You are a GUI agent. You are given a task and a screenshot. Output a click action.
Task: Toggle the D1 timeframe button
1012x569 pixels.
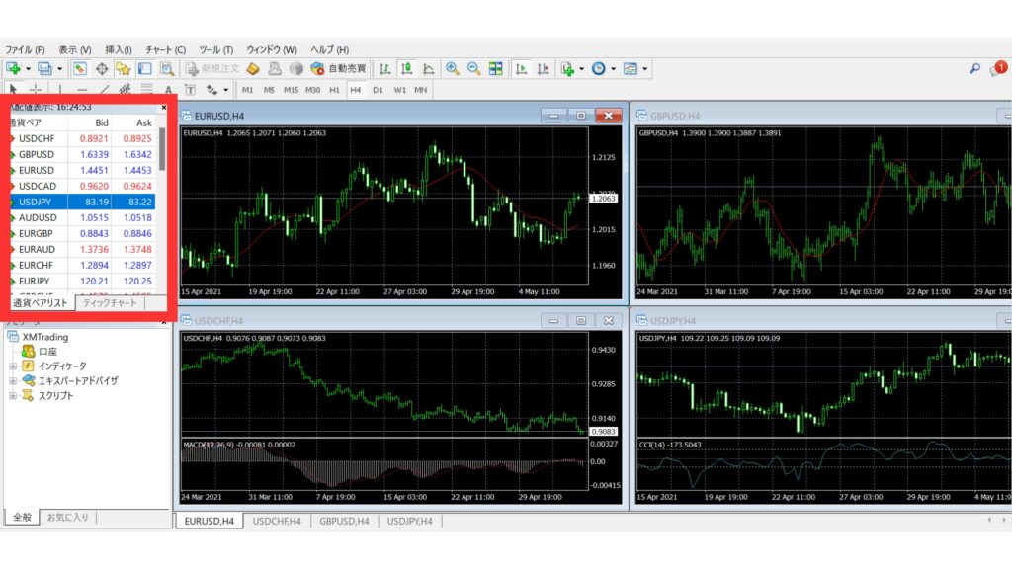point(378,90)
